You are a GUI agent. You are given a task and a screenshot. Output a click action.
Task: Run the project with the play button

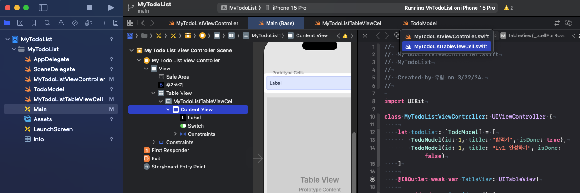pyautogui.click(x=110, y=8)
